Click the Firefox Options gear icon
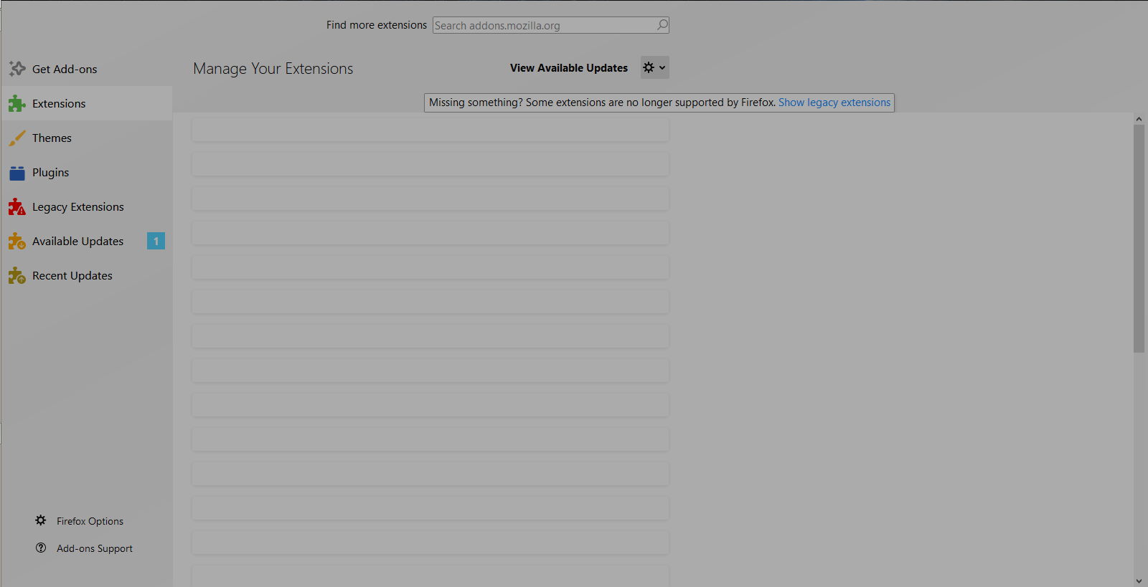Screen dimensions: 1148x587 [x=41, y=520]
